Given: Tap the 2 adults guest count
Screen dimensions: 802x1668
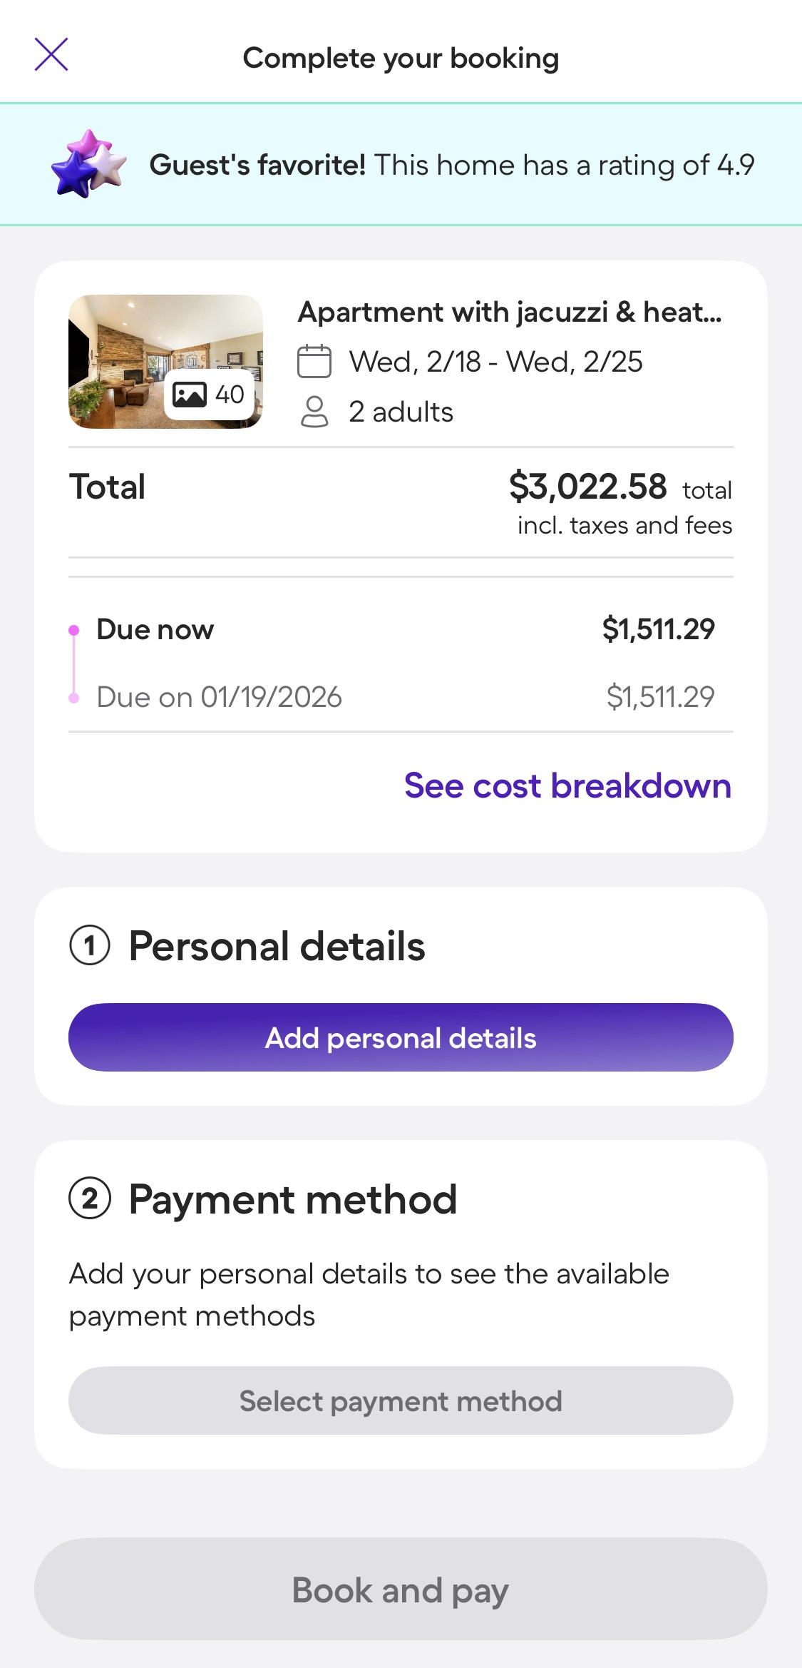Looking at the screenshot, I should [x=401, y=412].
